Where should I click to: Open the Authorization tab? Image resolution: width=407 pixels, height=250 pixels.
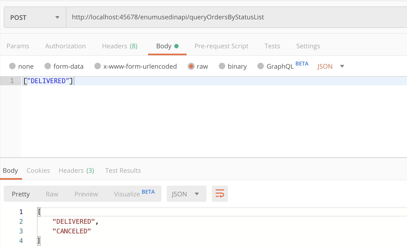65,46
